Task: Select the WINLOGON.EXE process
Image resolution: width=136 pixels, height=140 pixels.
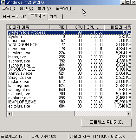Action: point(69,45)
